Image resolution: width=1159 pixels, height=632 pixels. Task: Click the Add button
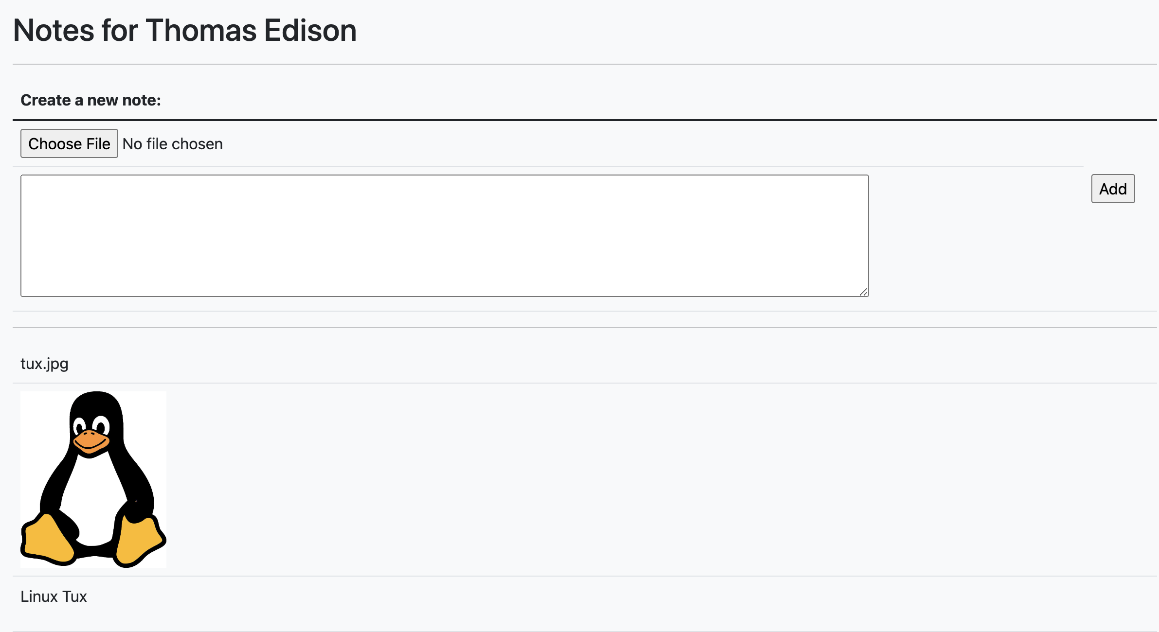pyautogui.click(x=1113, y=189)
